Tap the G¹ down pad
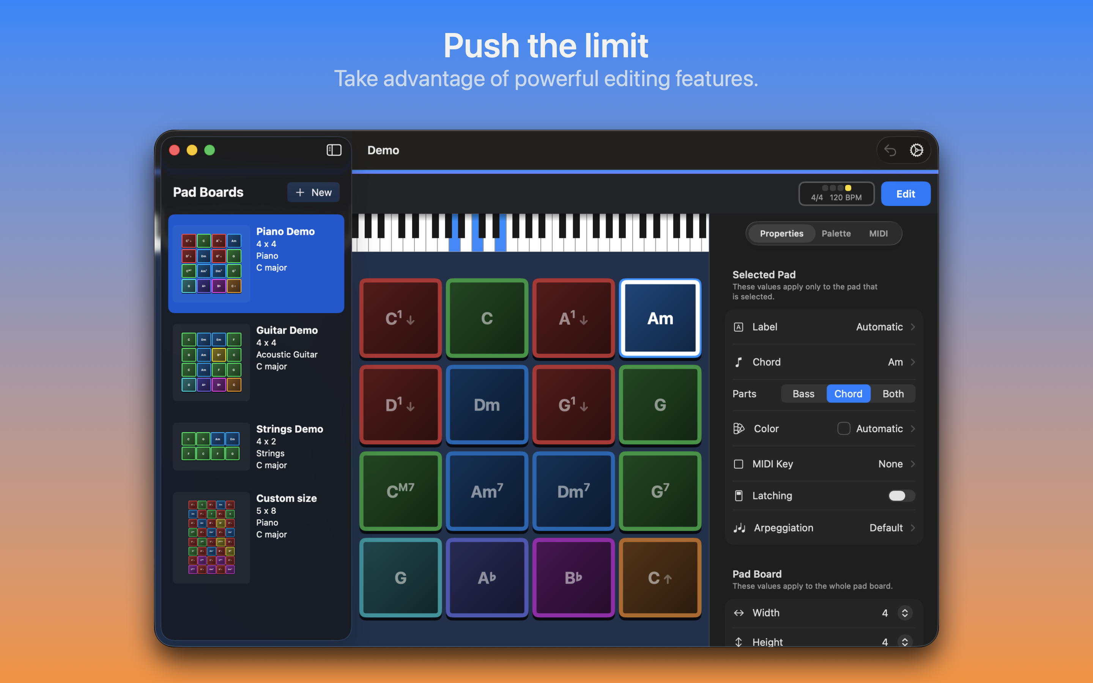This screenshot has width=1093, height=683. pyautogui.click(x=573, y=405)
